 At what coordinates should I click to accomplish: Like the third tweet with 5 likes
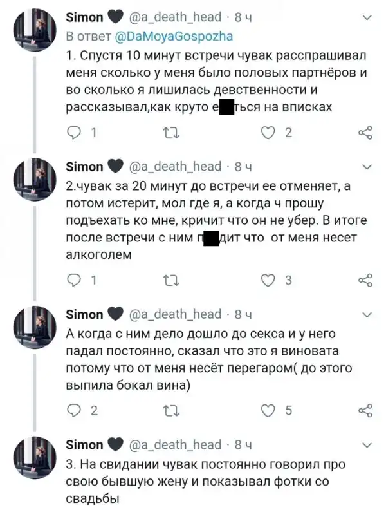point(268,411)
